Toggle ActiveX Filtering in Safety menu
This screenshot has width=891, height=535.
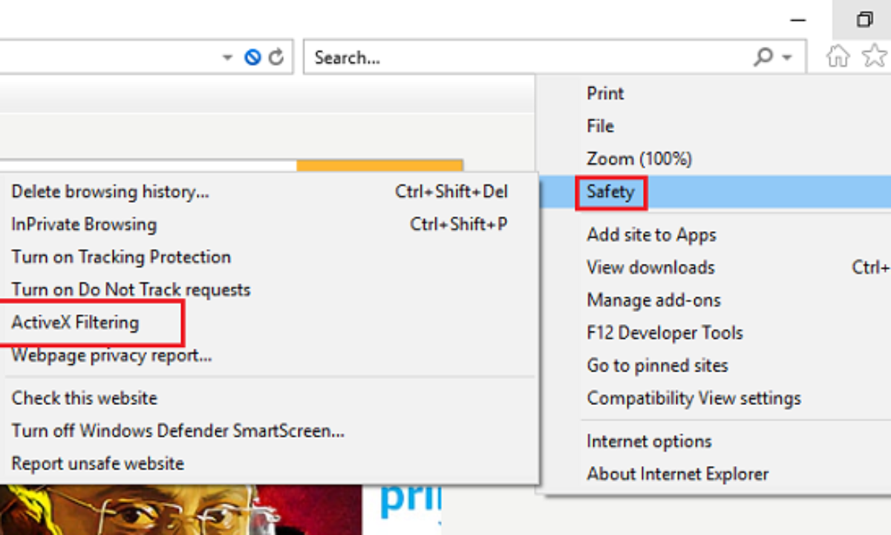tap(75, 322)
